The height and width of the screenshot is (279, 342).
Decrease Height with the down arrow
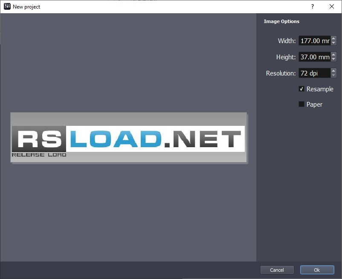coord(333,59)
